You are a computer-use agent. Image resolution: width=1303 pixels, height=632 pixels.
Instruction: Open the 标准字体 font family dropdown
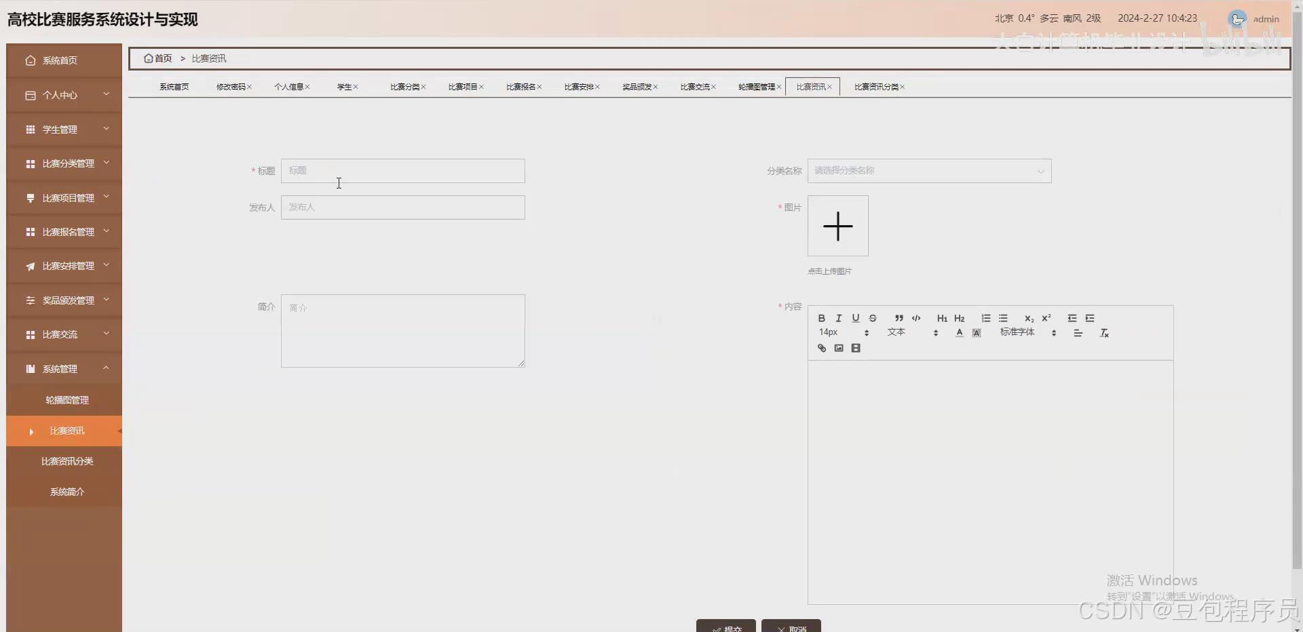pyautogui.click(x=1027, y=332)
